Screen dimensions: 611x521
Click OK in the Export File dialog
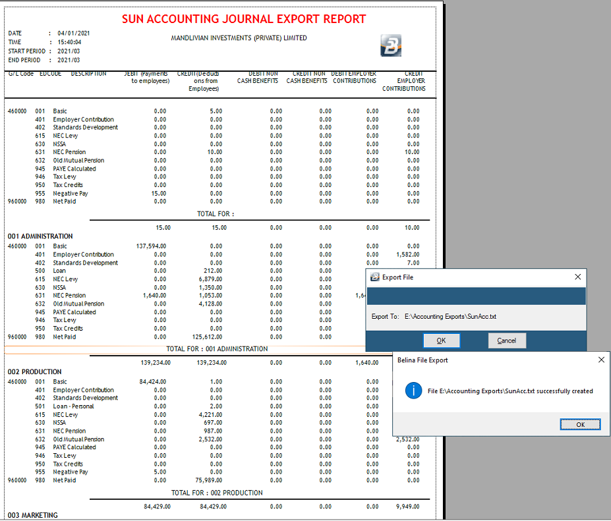441,341
